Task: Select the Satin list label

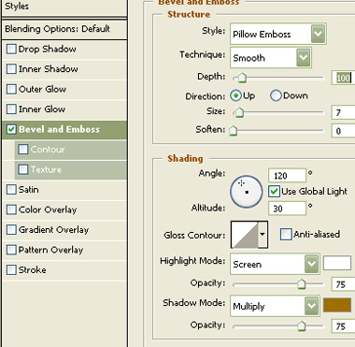Action: (29, 190)
